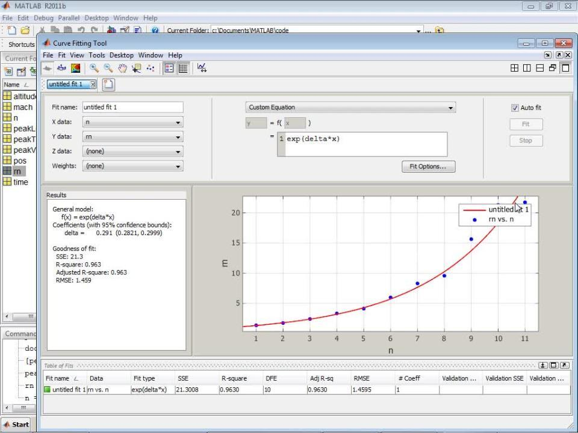
Task: Open the Exclude outliers tool
Action: point(151,68)
